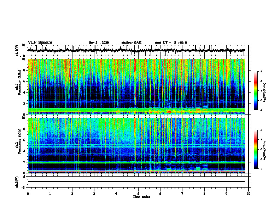
Task: Click the ch.3 flat voltage trace line
Action: click(x=136, y=182)
